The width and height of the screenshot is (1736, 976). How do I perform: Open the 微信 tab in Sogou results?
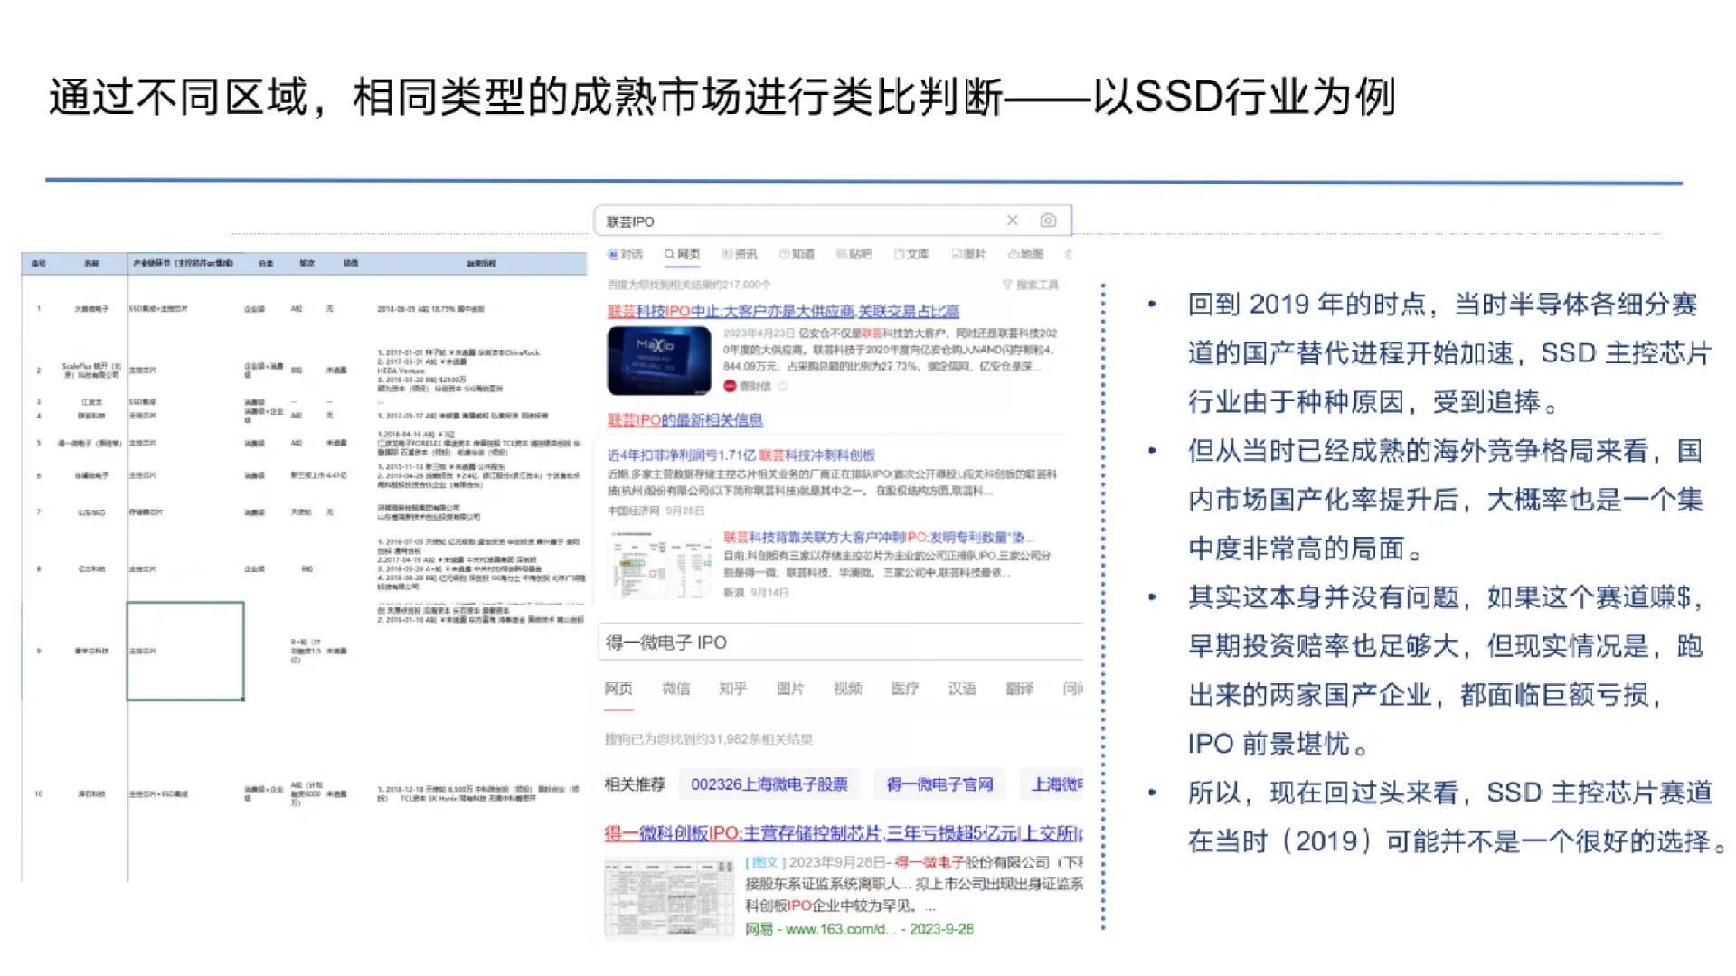point(675,689)
